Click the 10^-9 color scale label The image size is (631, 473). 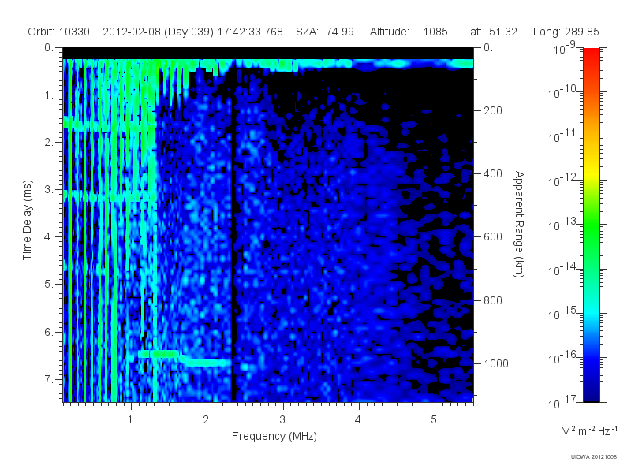pos(565,49)
